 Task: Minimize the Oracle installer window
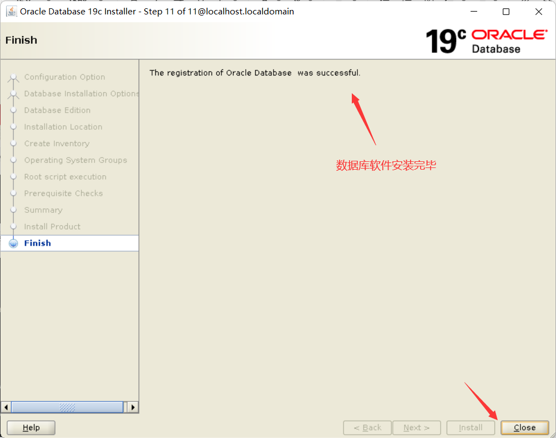474,12
